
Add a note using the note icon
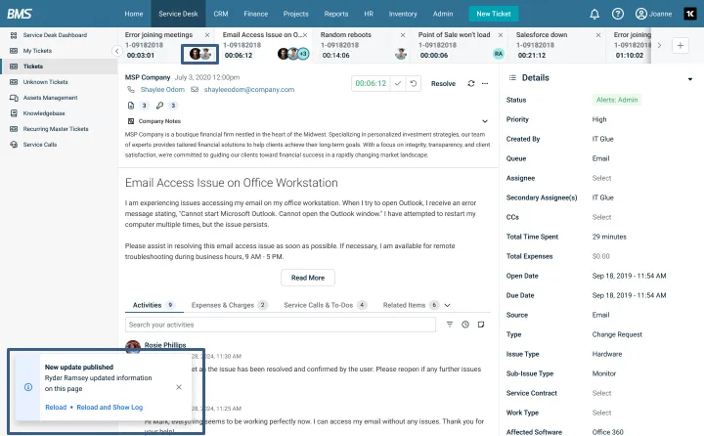(481, 325)
